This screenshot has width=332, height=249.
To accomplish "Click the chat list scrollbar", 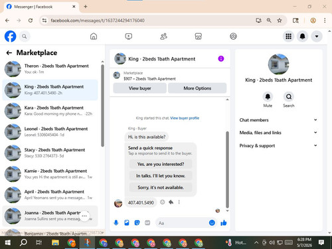I will pyautogui.click(x=102, y=106).
